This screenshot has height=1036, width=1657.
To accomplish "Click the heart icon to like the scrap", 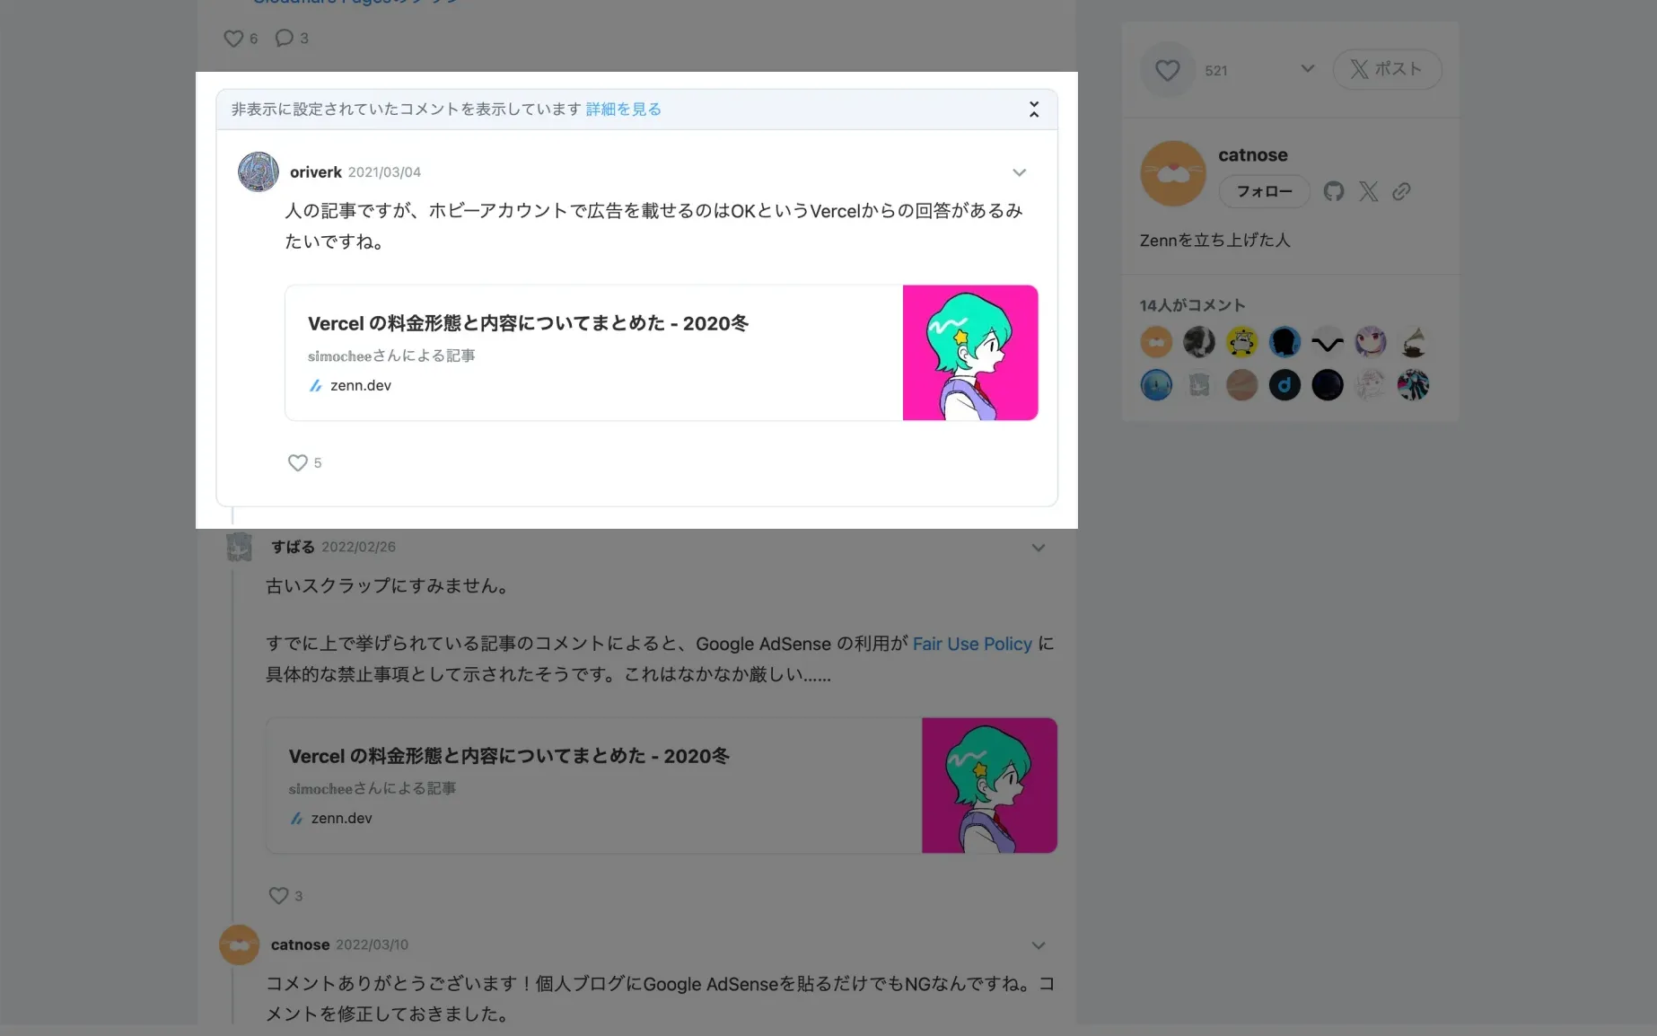I will point(1167,69).
